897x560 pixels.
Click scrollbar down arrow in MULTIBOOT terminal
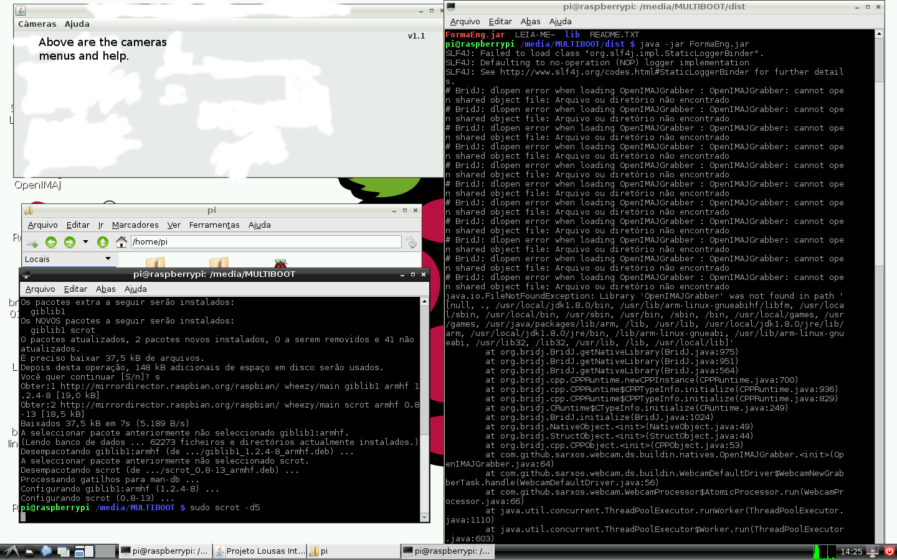click(x=424, y=517)
